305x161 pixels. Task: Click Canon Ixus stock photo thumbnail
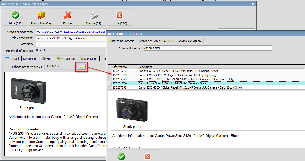(28, 91)
